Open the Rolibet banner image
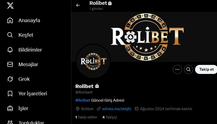The image size is (217, 124). coord(144,37)
